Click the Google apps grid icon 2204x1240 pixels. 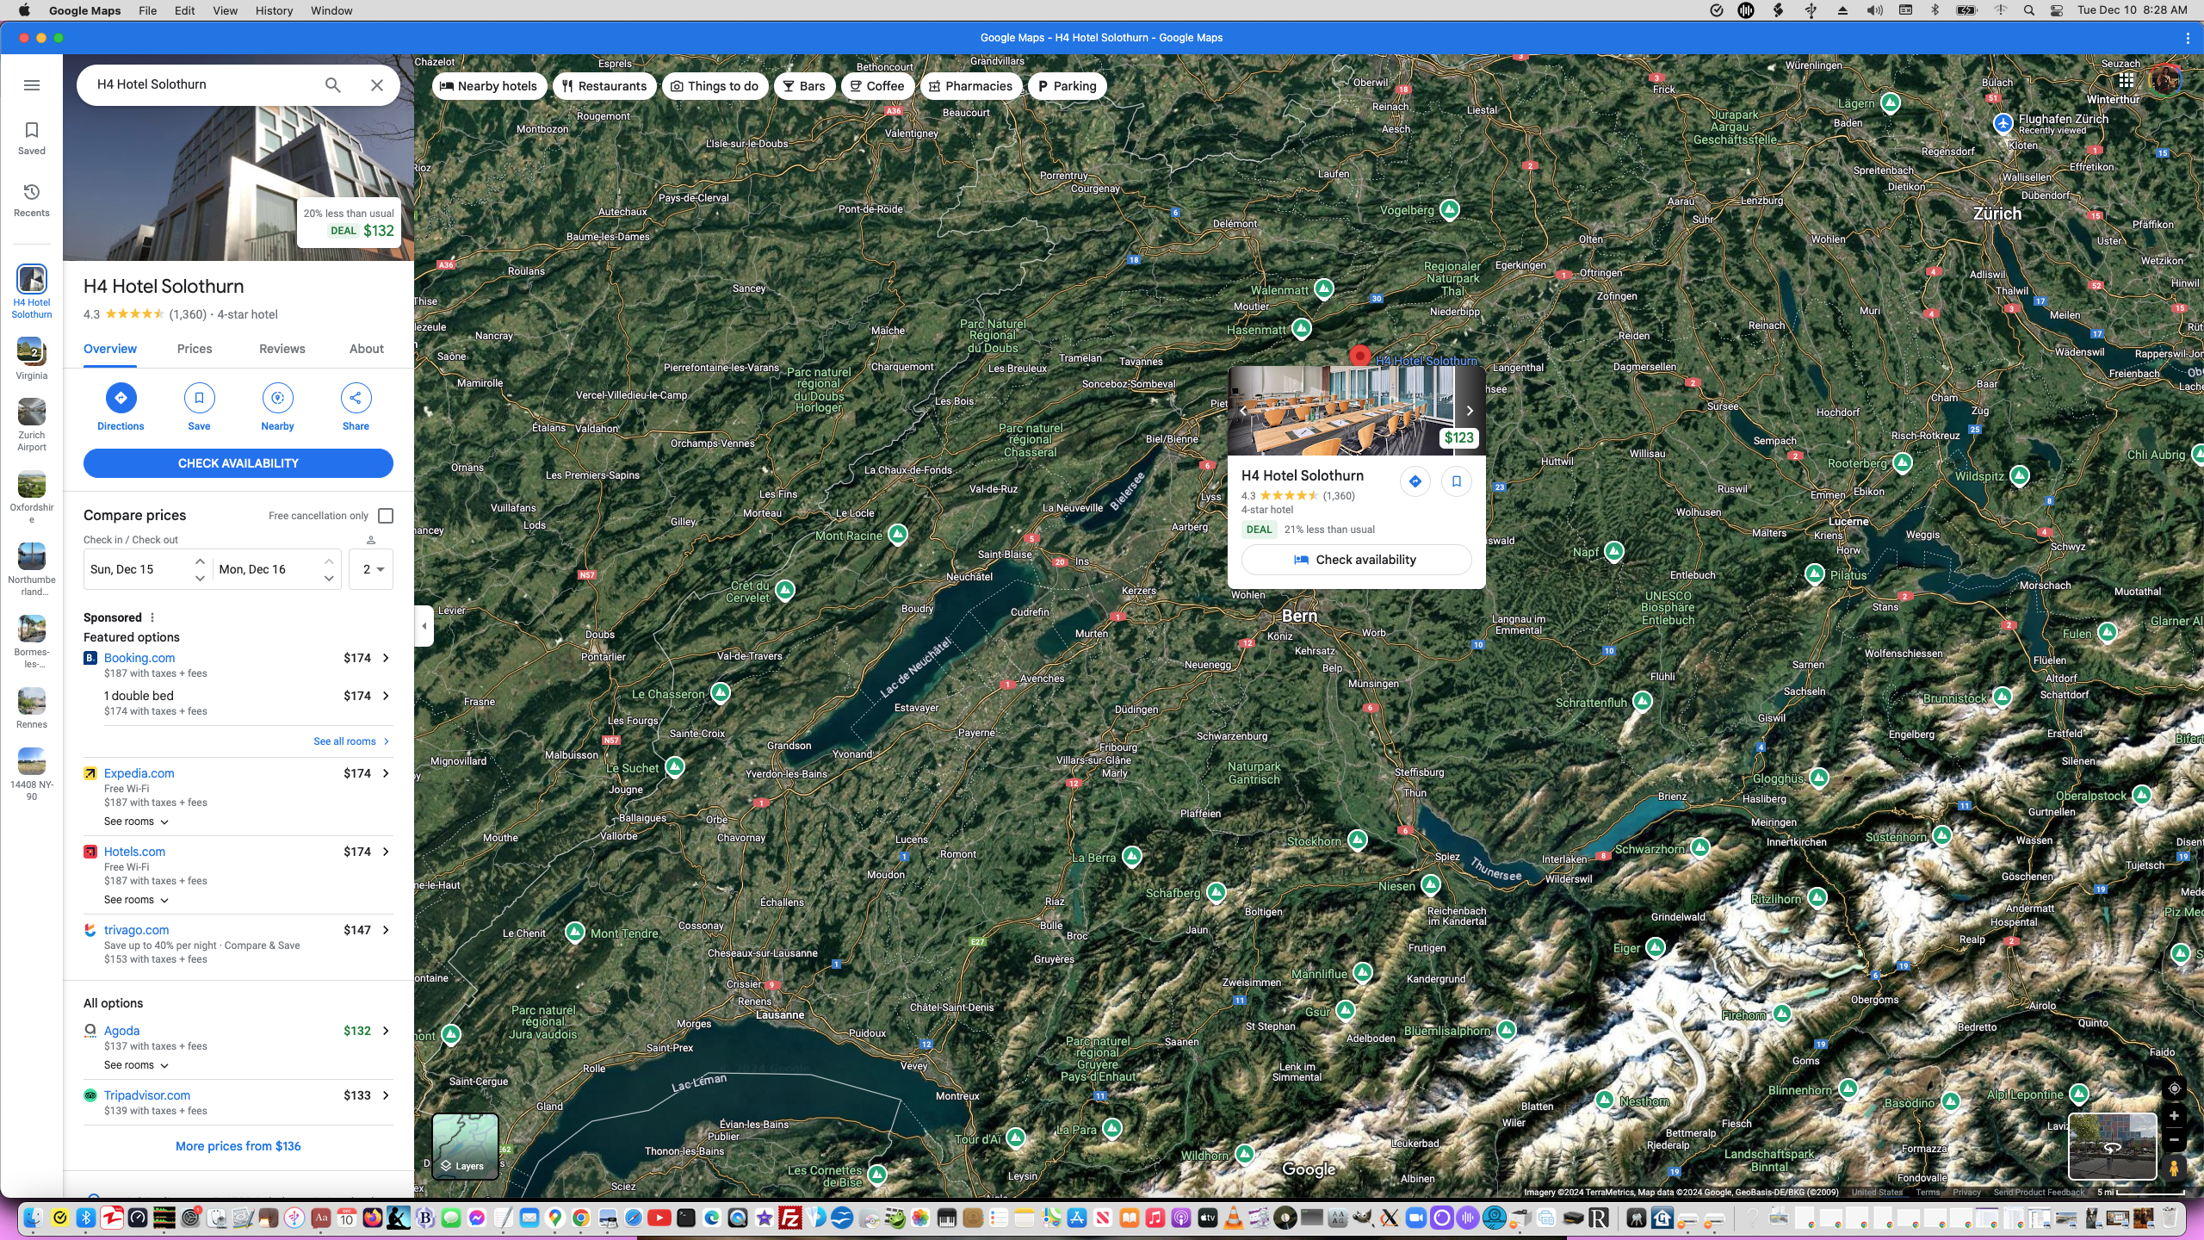point(2126,80)
